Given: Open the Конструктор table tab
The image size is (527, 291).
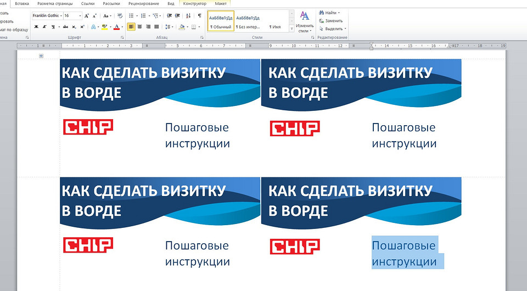Looking at the screenshot, I should (194, 4).
